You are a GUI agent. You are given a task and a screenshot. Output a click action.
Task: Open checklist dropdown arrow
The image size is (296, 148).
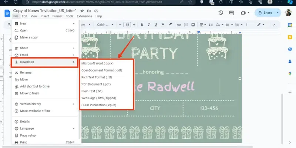point(223,25)
